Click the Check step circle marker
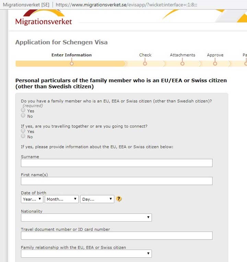This screenshot has height=262, width=247. click(x=145, y=64)
